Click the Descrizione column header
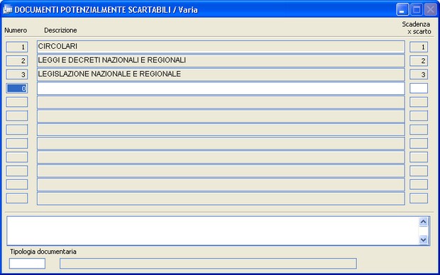 60,30
